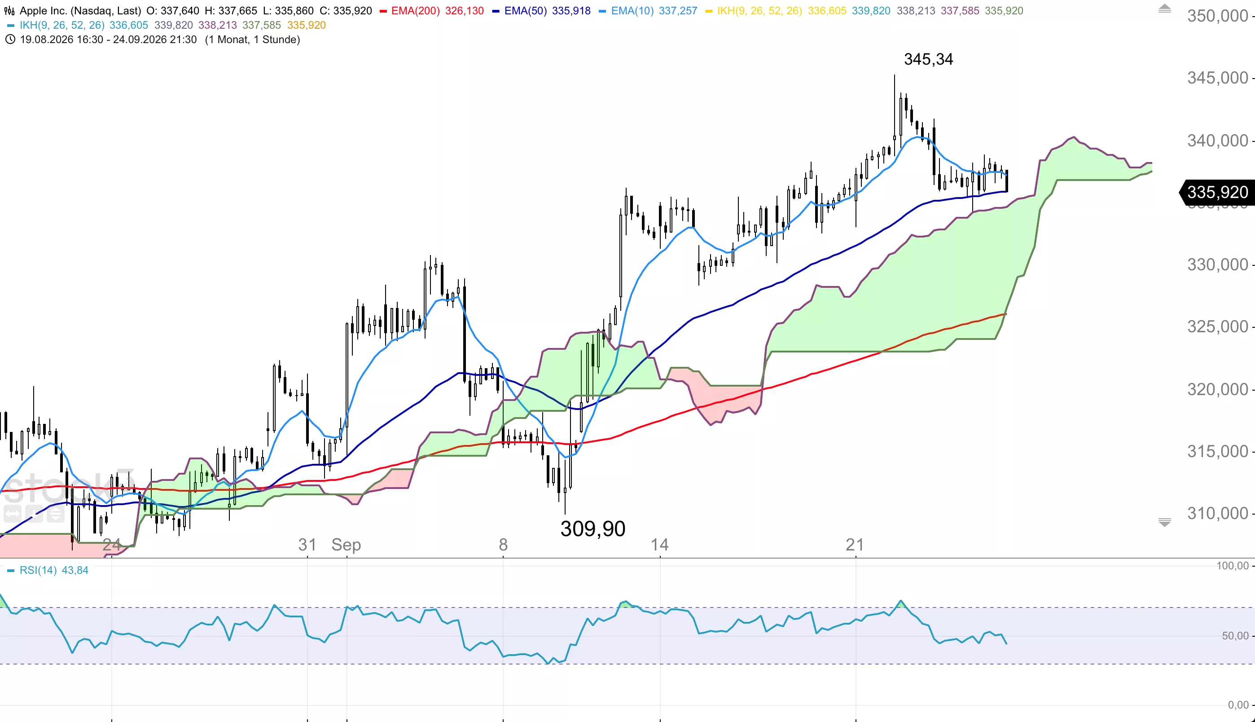The height and width of the screenshot is (722, 1255).
Task: Click the clock icon next to the date range
Action: [x=10, y=40]
